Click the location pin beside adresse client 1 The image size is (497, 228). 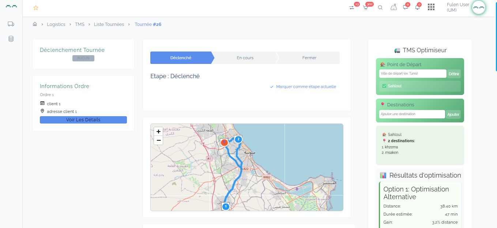(x=42, y=111)
